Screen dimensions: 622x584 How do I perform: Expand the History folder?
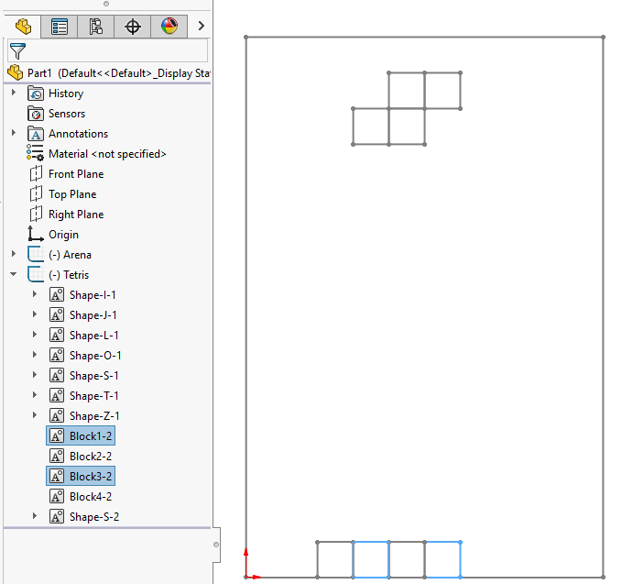point(13,93)
